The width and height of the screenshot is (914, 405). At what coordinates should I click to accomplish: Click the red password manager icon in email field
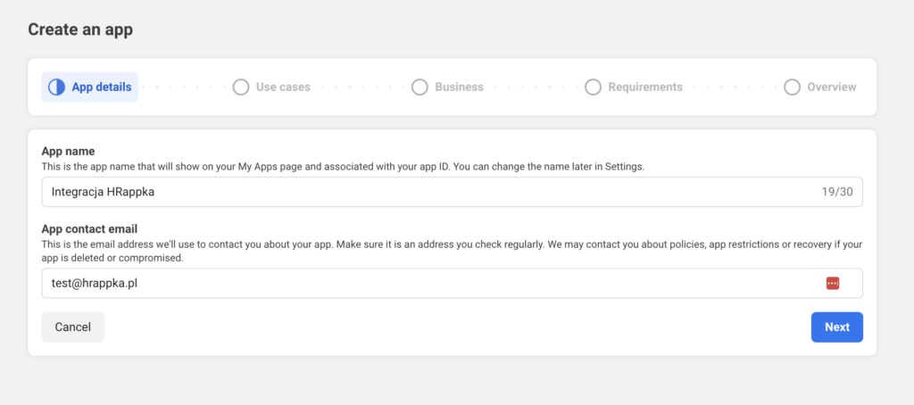pyautogui.click(x=833, y=283)
